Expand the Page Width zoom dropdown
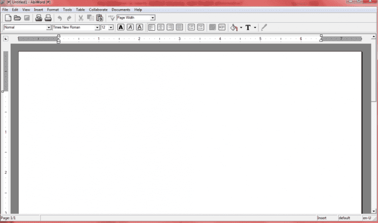Image resolution: width=378 pixels, height=223 pixels. click(x=153, y=18)
